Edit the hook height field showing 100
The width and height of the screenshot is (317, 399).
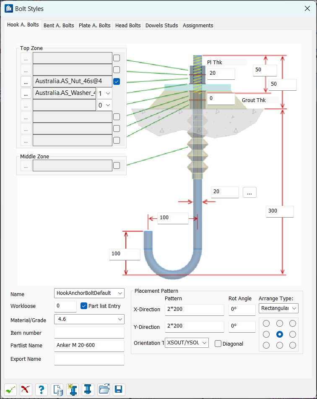[x=125, y=254]
